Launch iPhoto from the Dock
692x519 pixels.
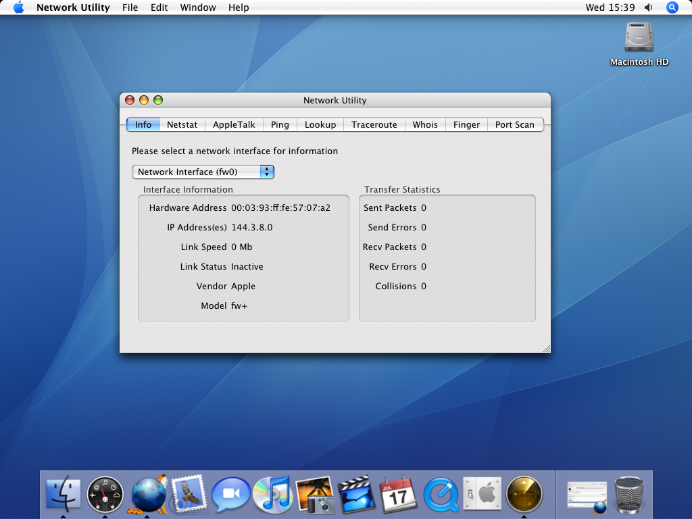point(315,495)
